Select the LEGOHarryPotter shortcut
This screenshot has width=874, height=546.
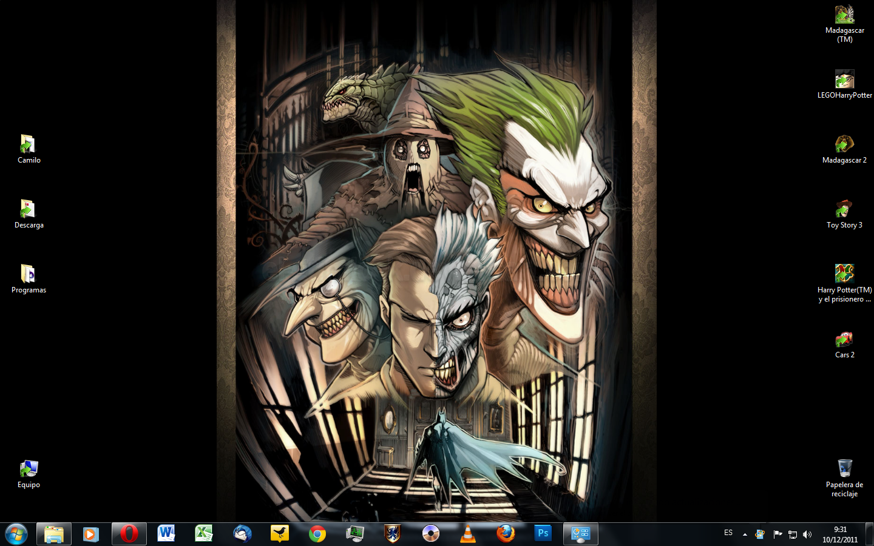tap(844, 84)
